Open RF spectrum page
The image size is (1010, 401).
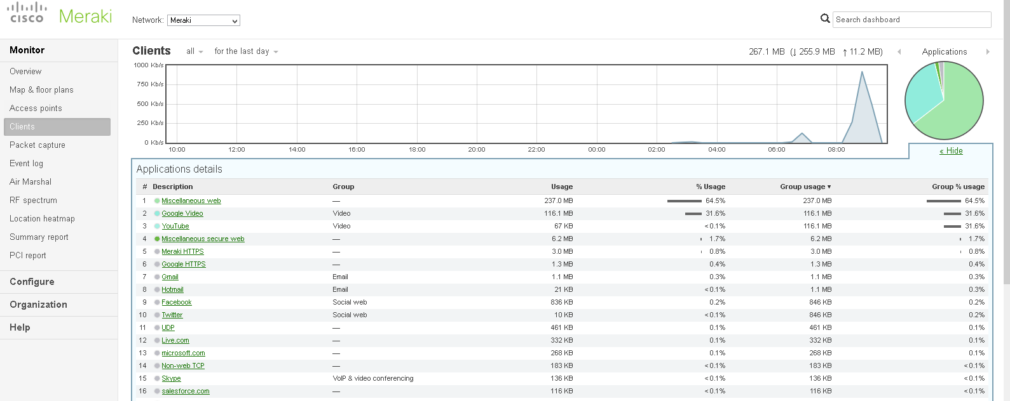[33, 201]
